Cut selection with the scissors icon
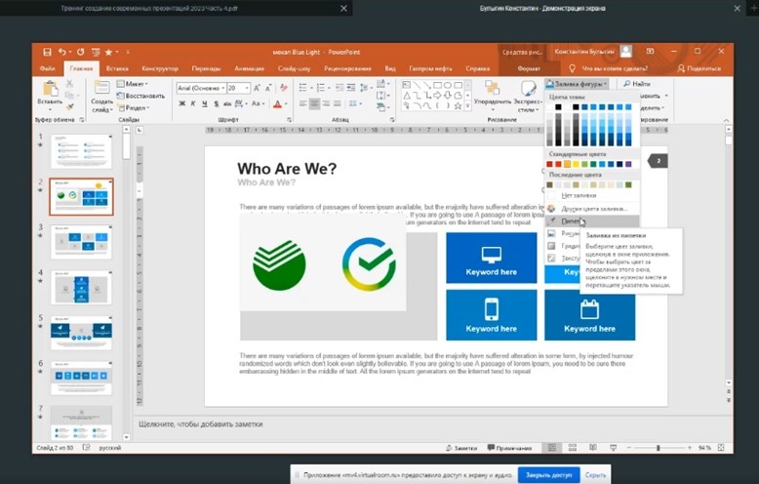The image size is (759, 484). [x=69, y=84]
